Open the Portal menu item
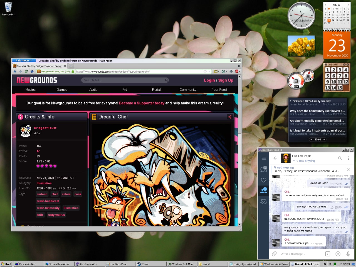356x267 pixels. click(156, 90)
